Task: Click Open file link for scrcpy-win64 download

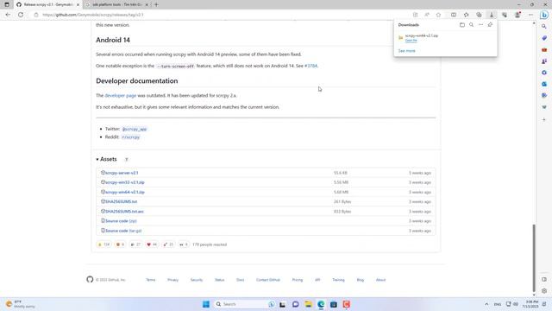Action: click(x=411, y=41)
